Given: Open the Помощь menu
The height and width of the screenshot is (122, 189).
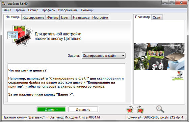Looking at the screenshot, I should (x=87, y=10).
